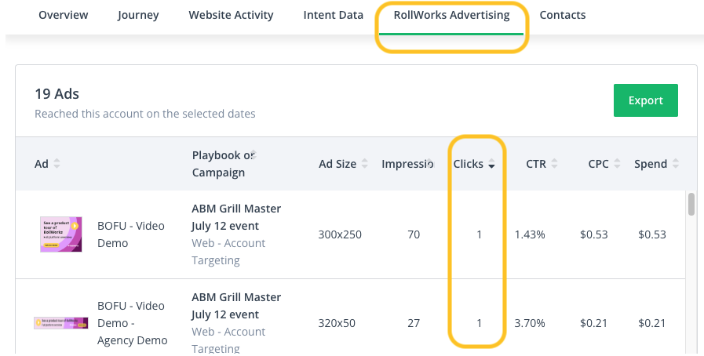Sort by CPC column arrows
This screenshot has height=356, width=704.
tap(617, 164)
